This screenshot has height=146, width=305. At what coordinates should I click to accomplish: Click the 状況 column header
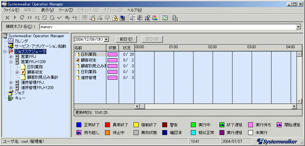126,48
